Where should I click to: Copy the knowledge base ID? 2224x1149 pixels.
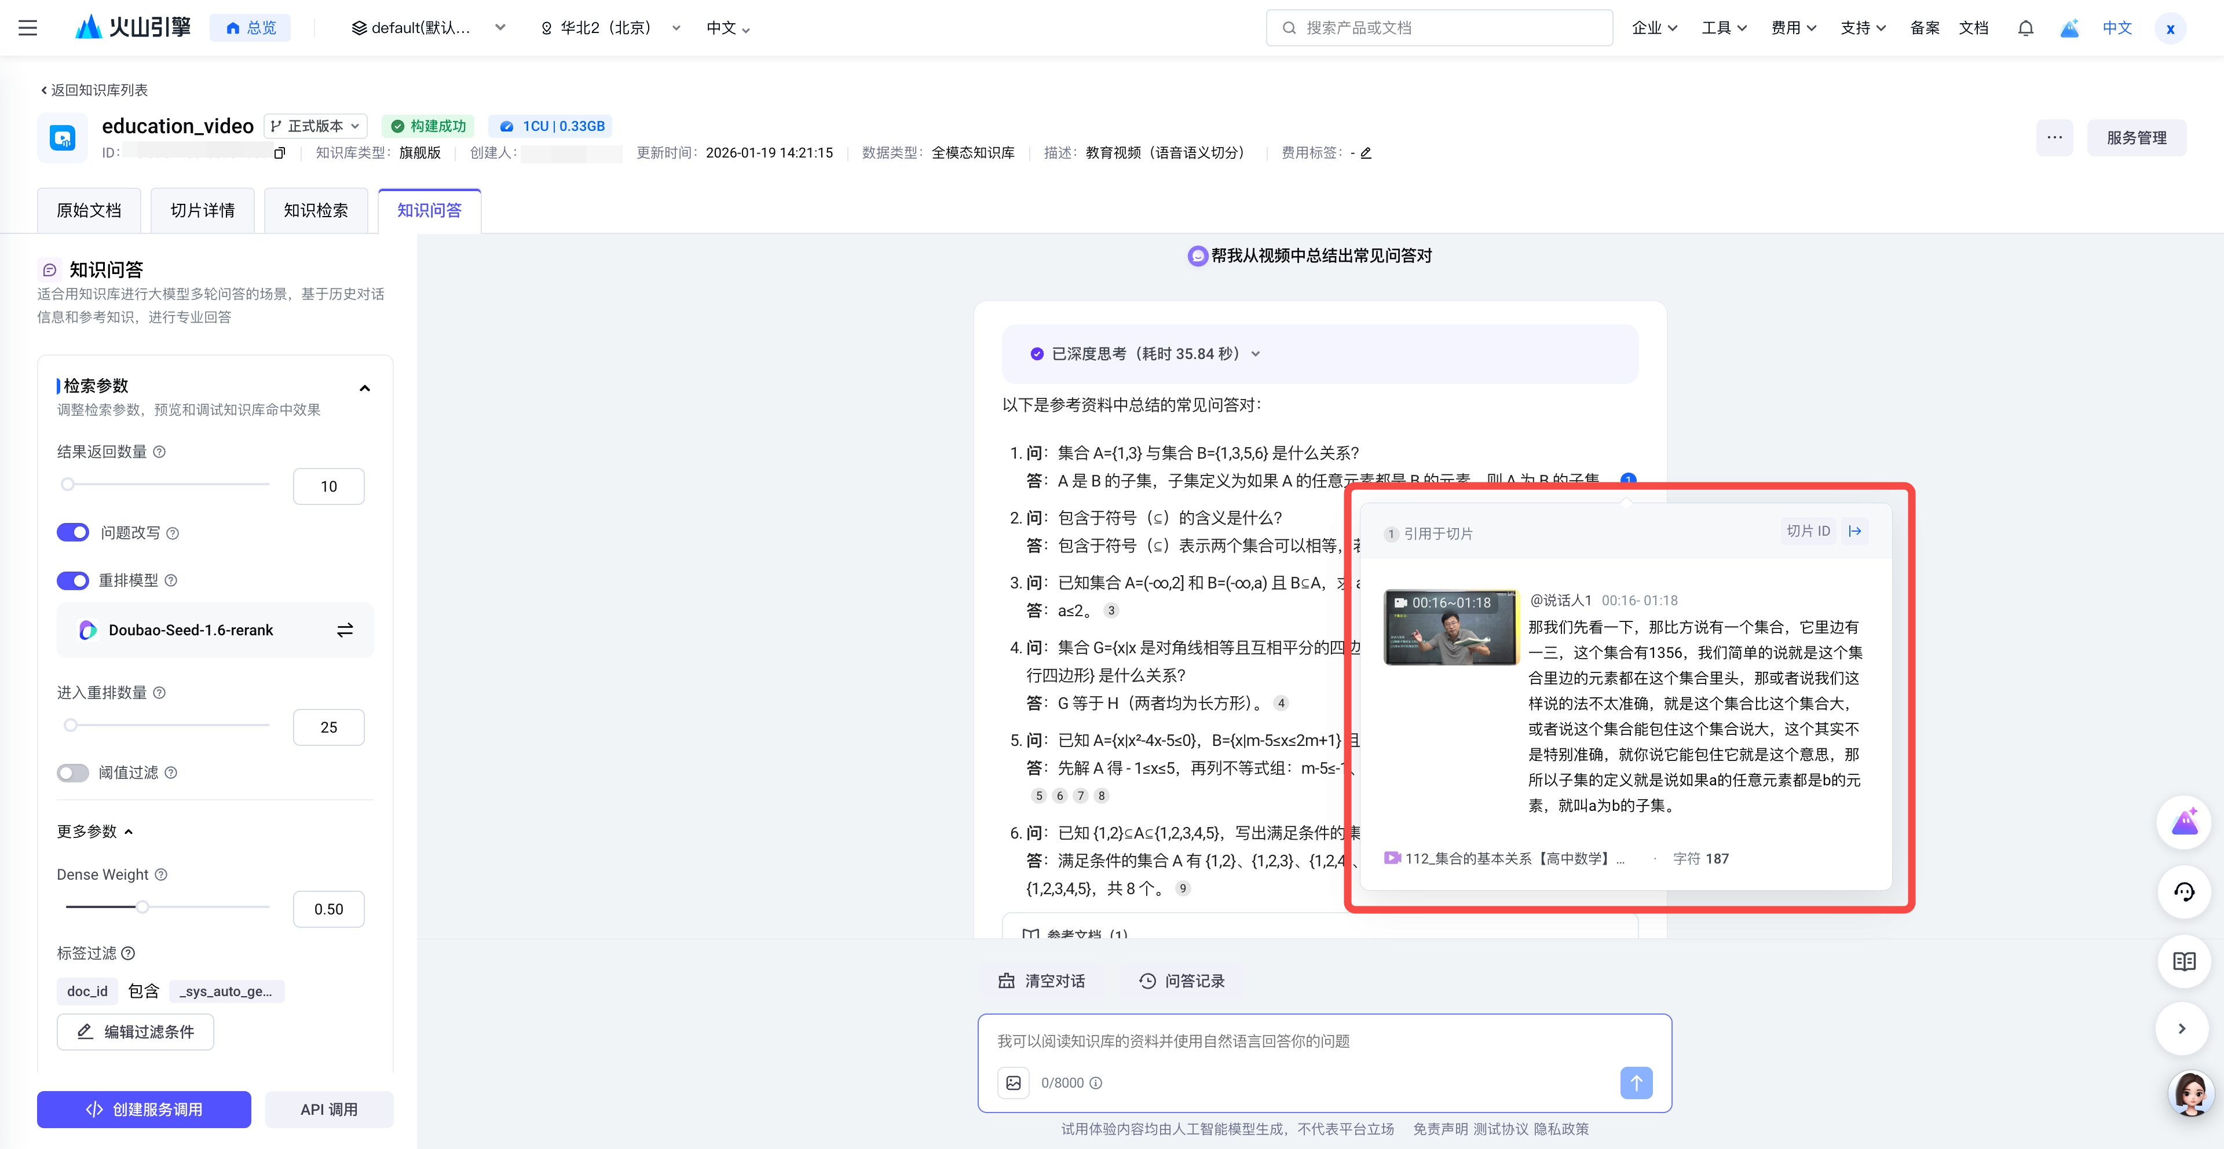[x=279, y=153]
